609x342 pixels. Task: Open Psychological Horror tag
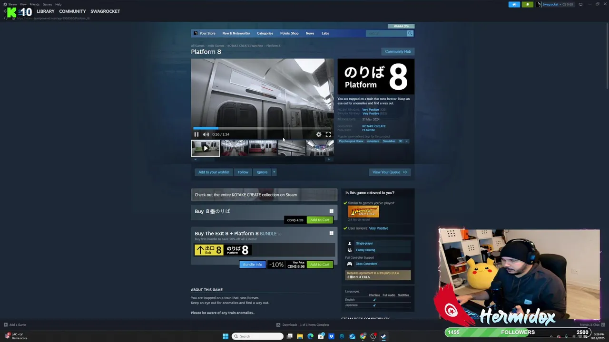tap(351, 141)
